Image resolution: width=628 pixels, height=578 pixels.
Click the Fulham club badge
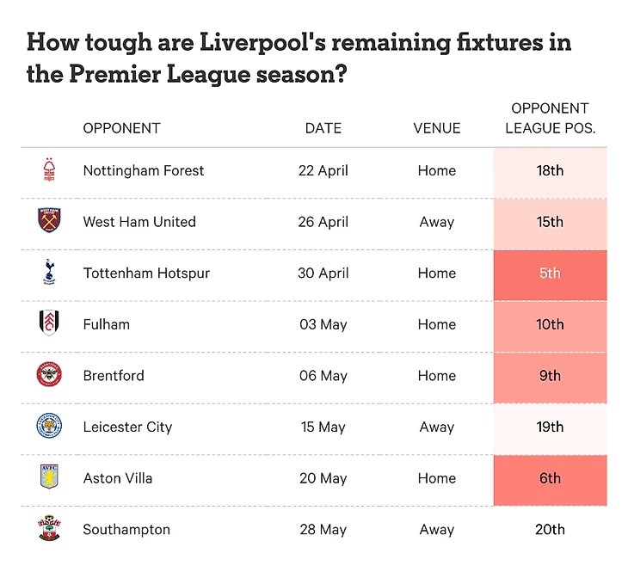49,324
